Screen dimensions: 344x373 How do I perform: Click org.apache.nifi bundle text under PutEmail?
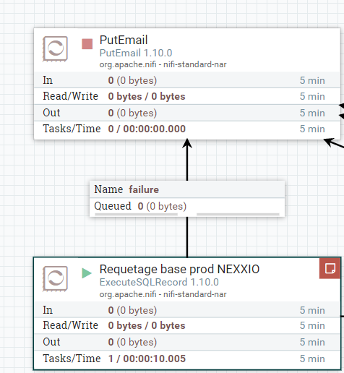(163, 64)
